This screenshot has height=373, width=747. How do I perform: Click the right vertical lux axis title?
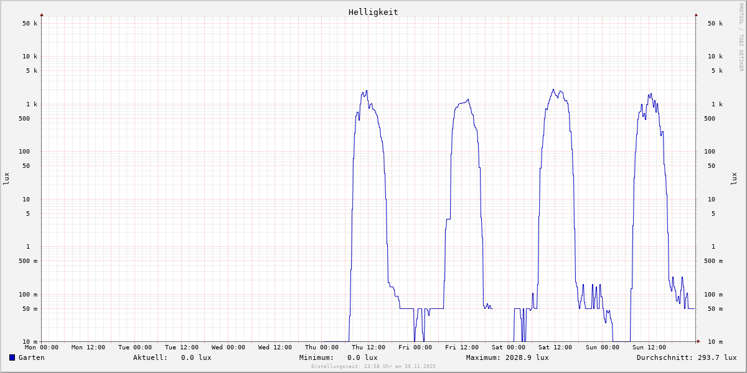[x=734, y=178]
